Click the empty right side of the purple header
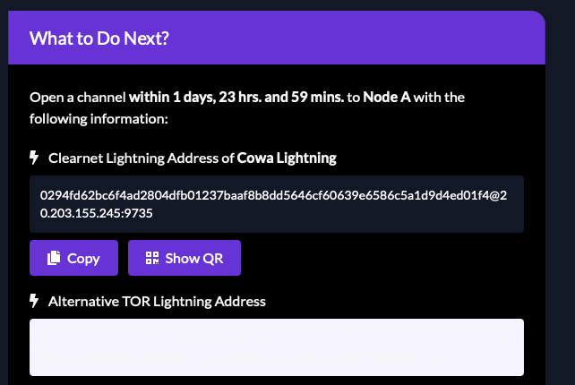This screenshot has height=385, width=575. (x=403, y=39)
